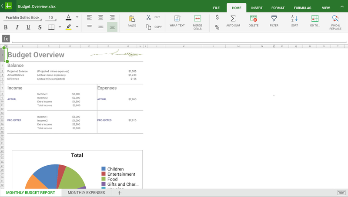The height and width of the screenshot is (197, 348).
Task: Click the Budget Overview title cell
Action: tap(36, 55)
